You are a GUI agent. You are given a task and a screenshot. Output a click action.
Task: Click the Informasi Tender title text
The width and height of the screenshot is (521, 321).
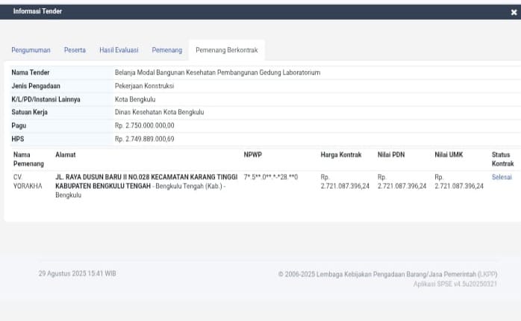(37, 12)
